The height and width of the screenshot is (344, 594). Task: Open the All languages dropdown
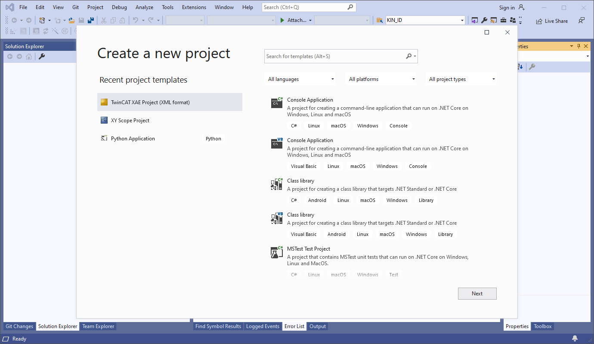[x=300, y=79]
